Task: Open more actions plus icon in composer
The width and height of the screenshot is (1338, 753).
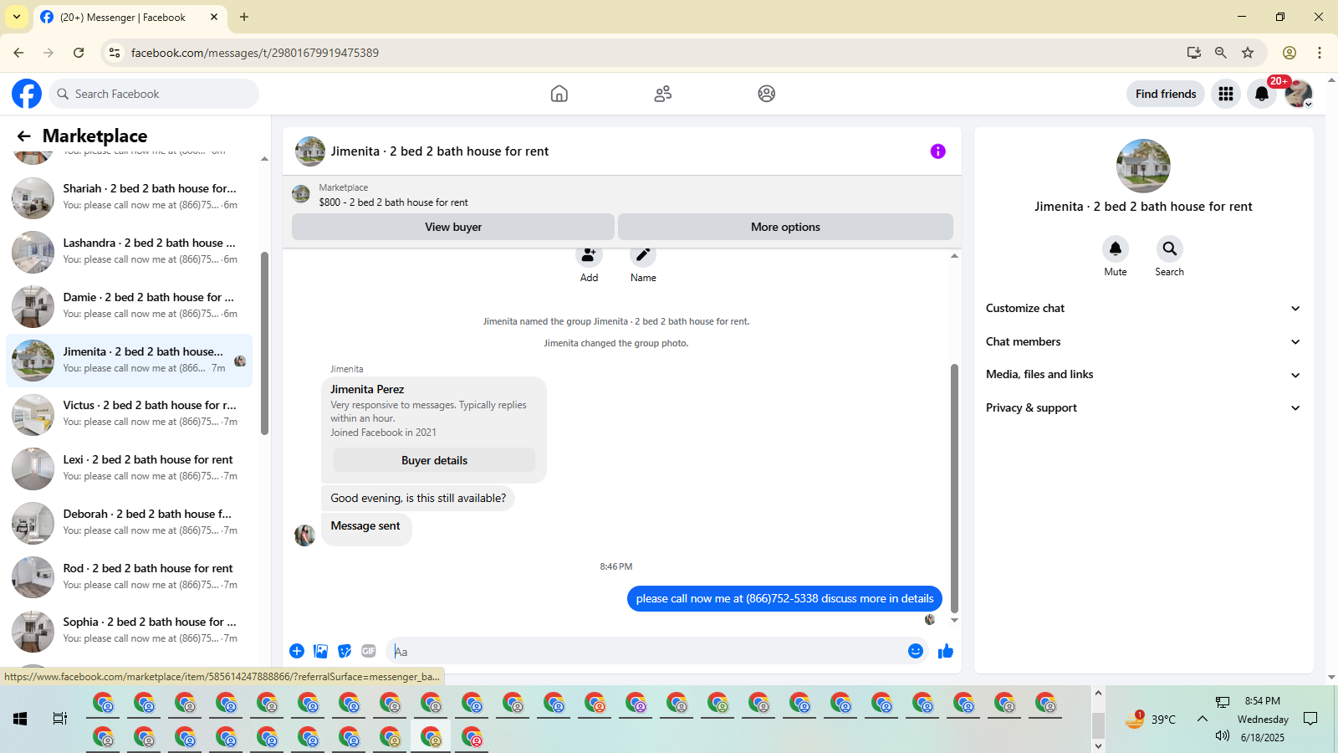Action: (297, 651)
